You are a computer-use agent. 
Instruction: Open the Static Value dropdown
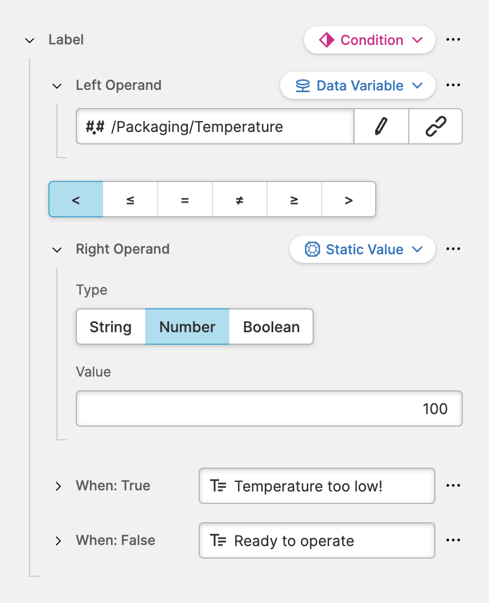[363, 250]
